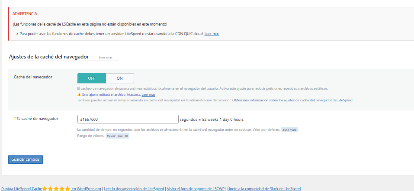
Task: Open Leer más link about .htaccess file
Action: (x=148, y=94)
